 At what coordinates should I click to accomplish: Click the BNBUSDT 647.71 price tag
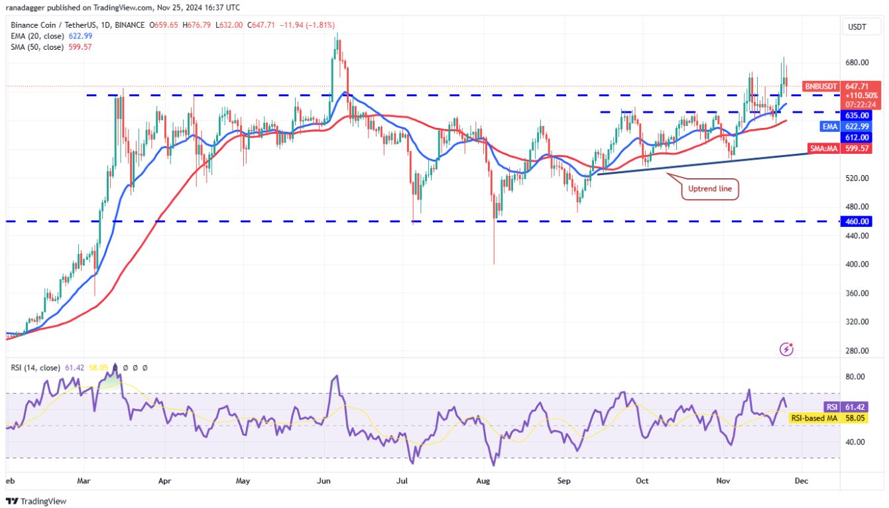coord(839,86)
